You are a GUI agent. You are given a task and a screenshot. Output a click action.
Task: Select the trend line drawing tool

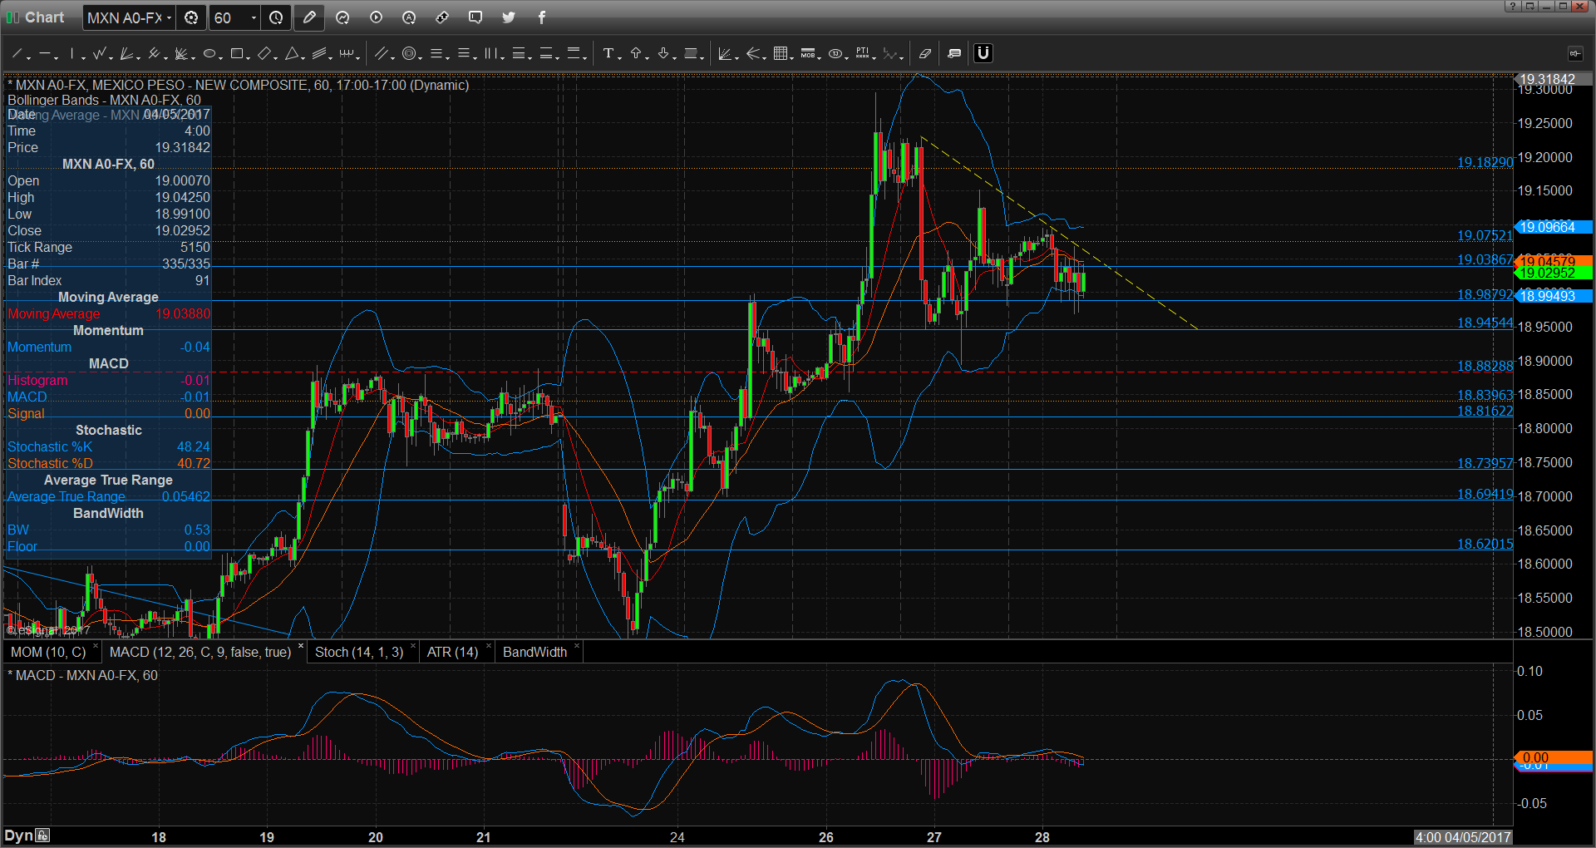point(17,54)
